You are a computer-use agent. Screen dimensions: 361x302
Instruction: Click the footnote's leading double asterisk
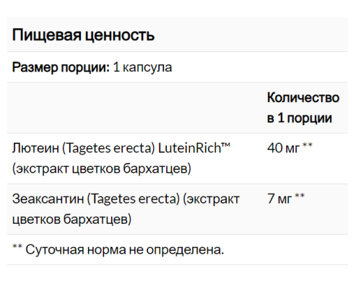pos(17,247)
